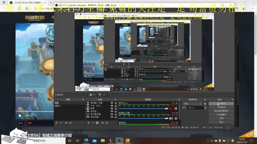Open source properties gear in Sources toolbar

(x=97, y=123)
